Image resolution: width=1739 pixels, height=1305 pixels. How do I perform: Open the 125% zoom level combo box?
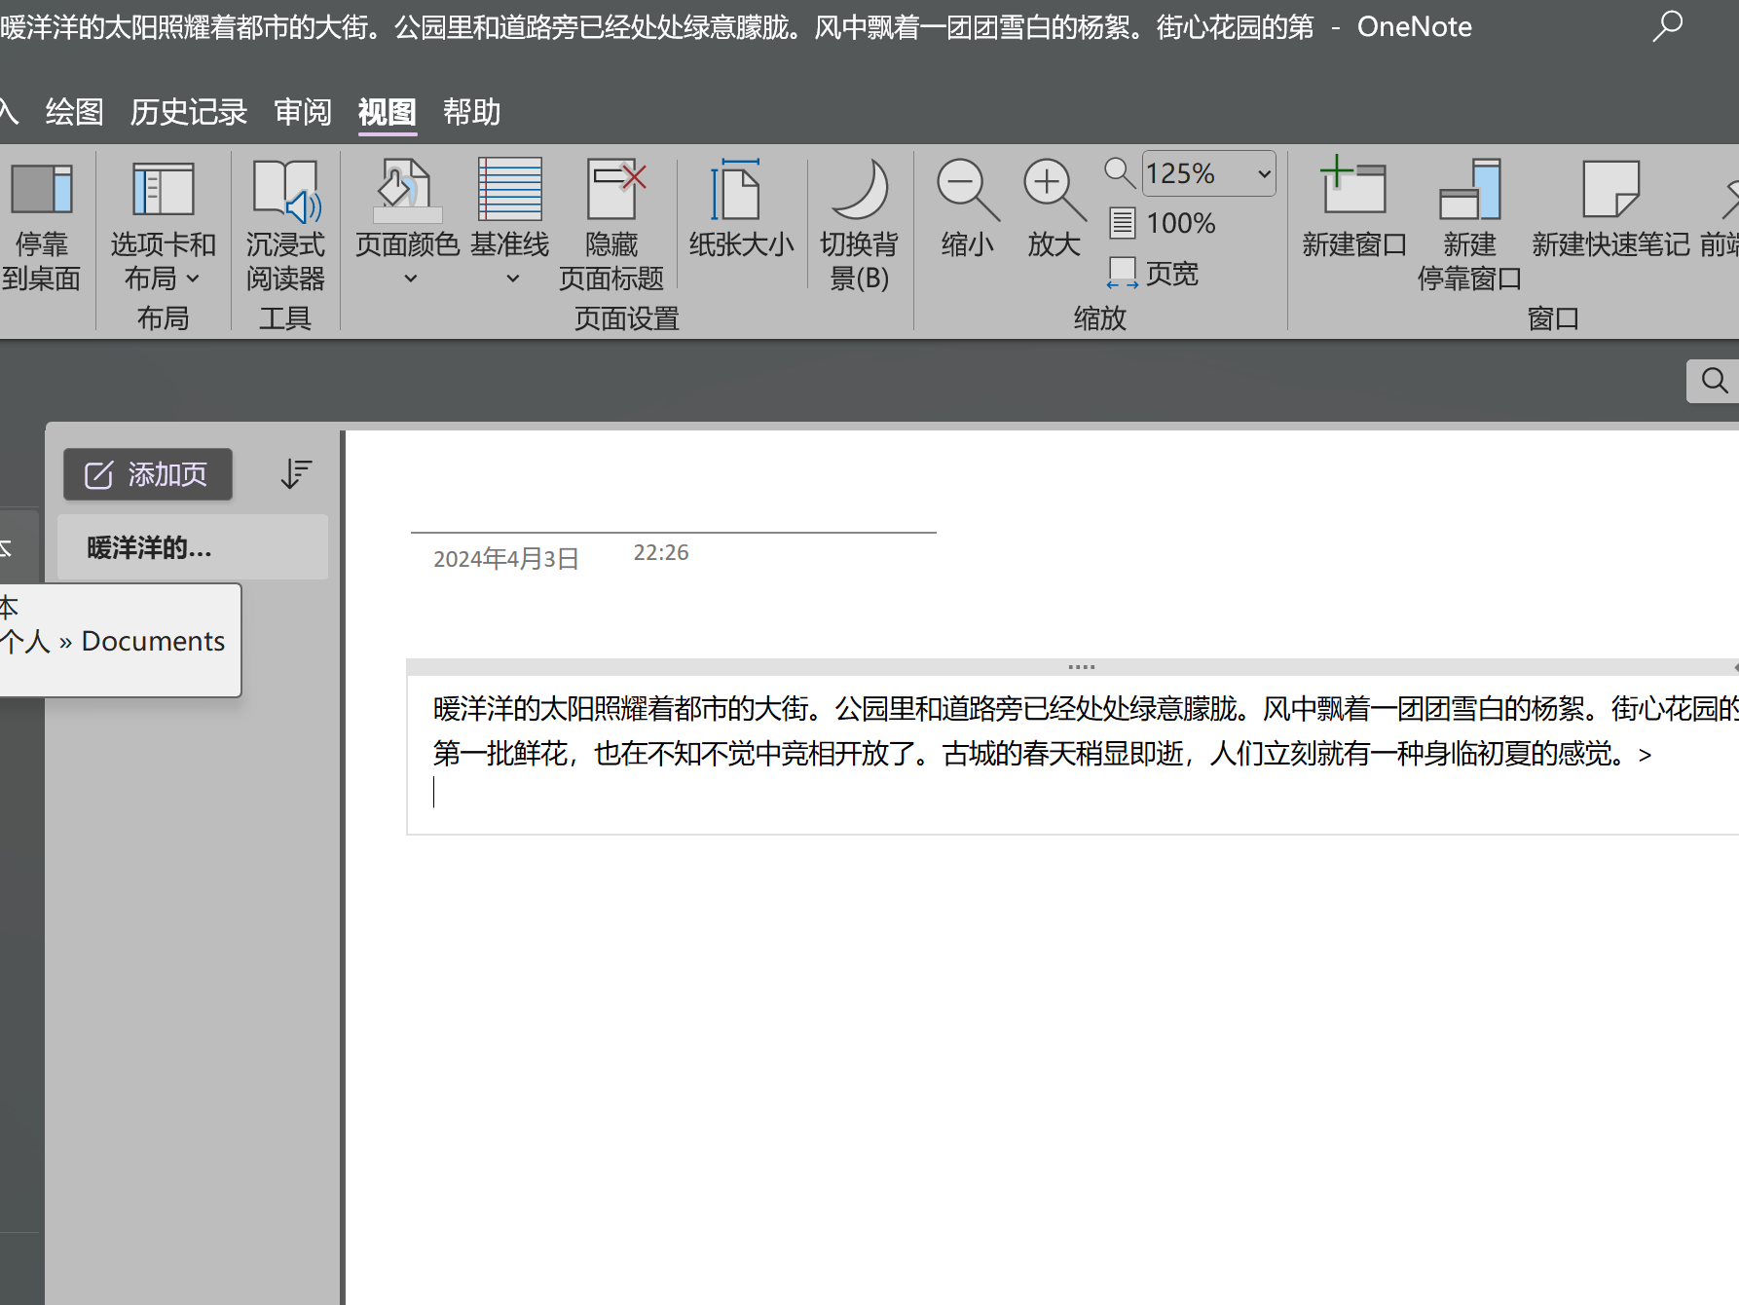click(x=1208, y=173)
